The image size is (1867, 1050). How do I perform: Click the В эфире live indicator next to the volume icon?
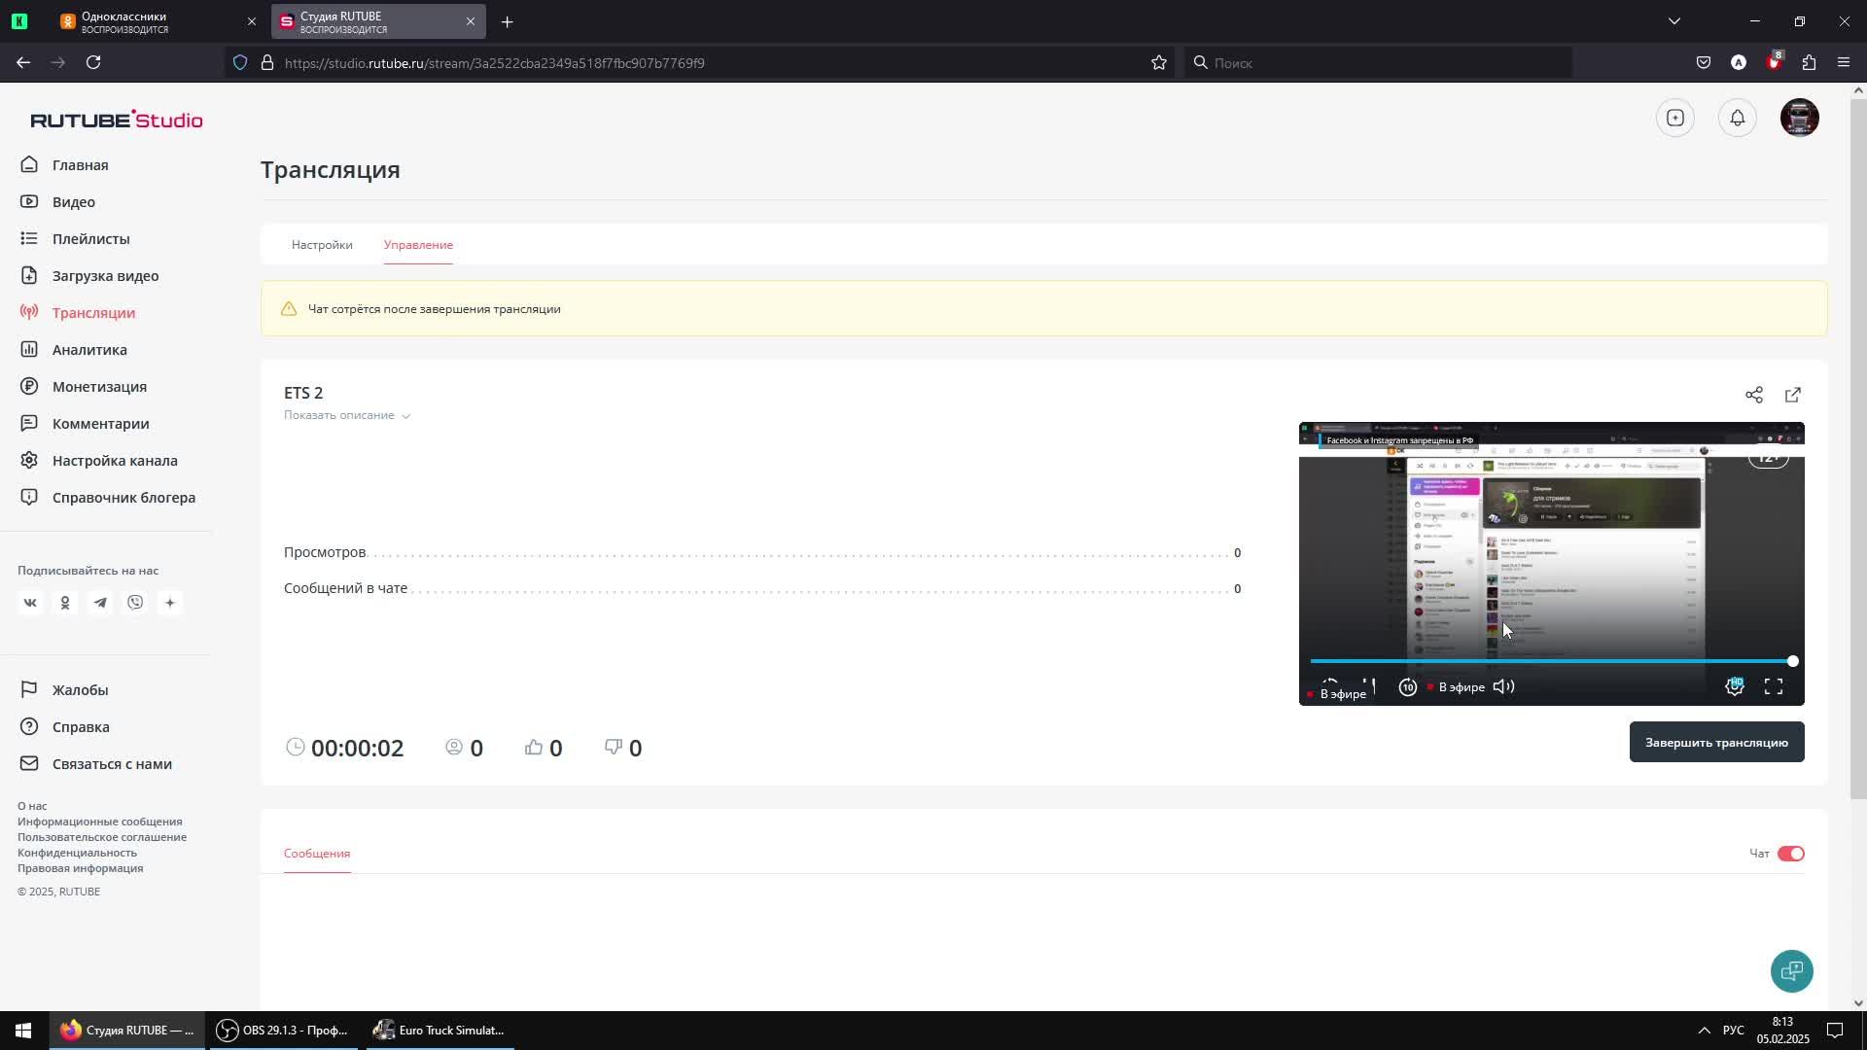[x=1456, y=687]
